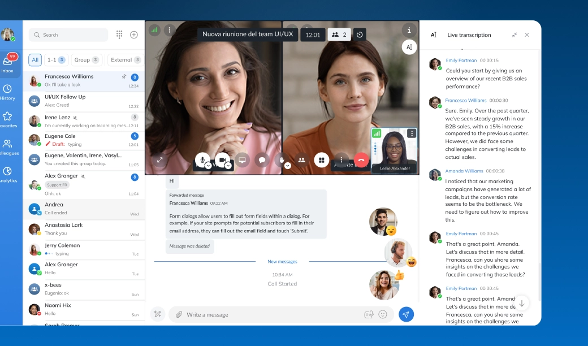This screenshot has height=346, width=588.
Task: Open the dial pad grid icon
Action: pos(119,34)
